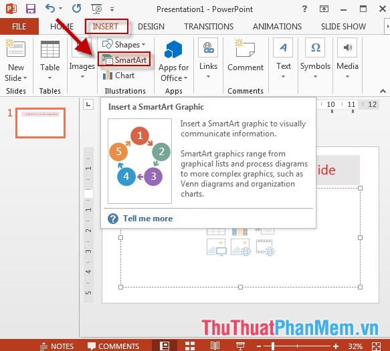Click the 32% zoom level
Viewport: 390px width, 351px height.
355,346
